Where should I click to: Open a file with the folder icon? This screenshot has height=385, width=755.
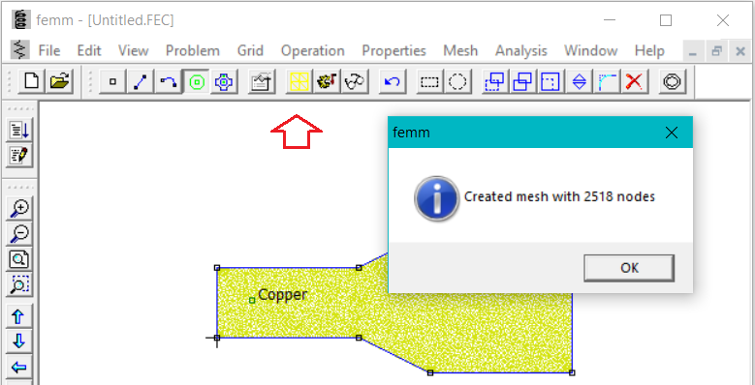(x=60, y=81)
